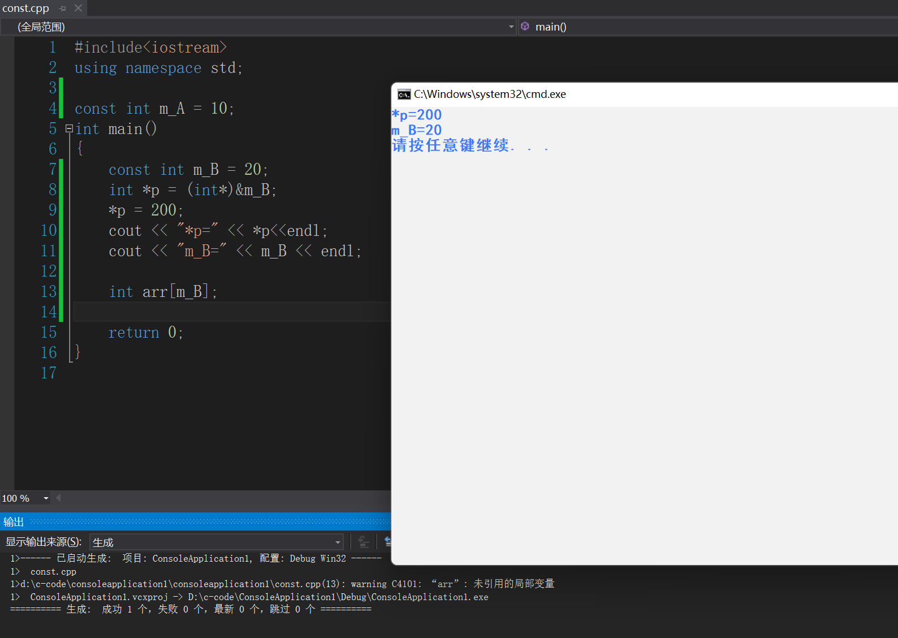Click line number 17 in gutter
The width and height of the screenshot is (898, 638).
(49, 373)
